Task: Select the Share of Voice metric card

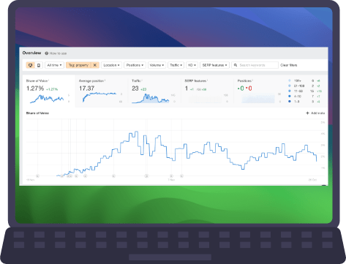Action: 48,91
